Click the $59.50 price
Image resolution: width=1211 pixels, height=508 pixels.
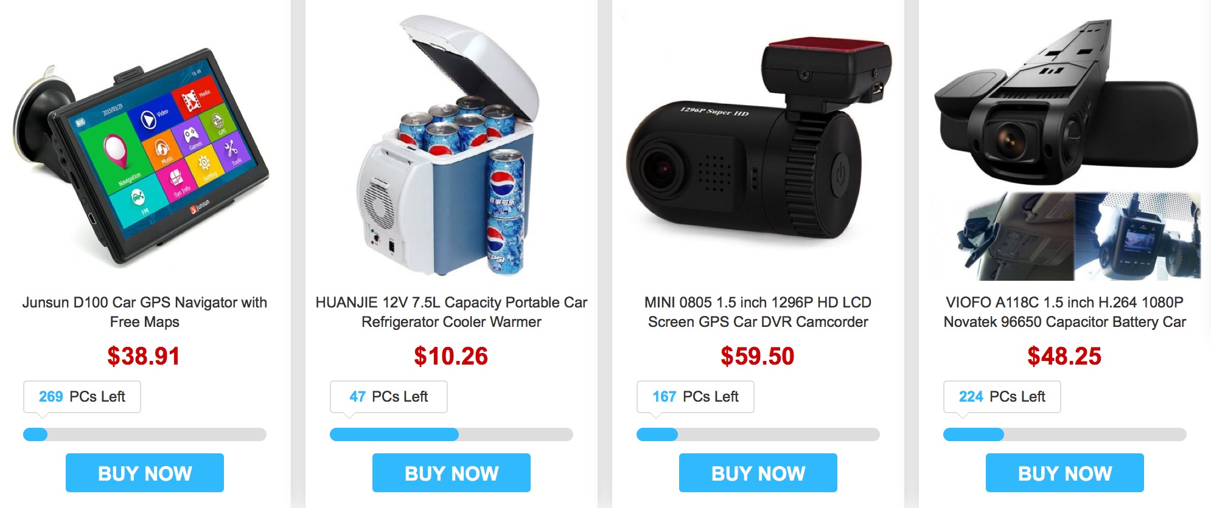click(x=758, y=356)
